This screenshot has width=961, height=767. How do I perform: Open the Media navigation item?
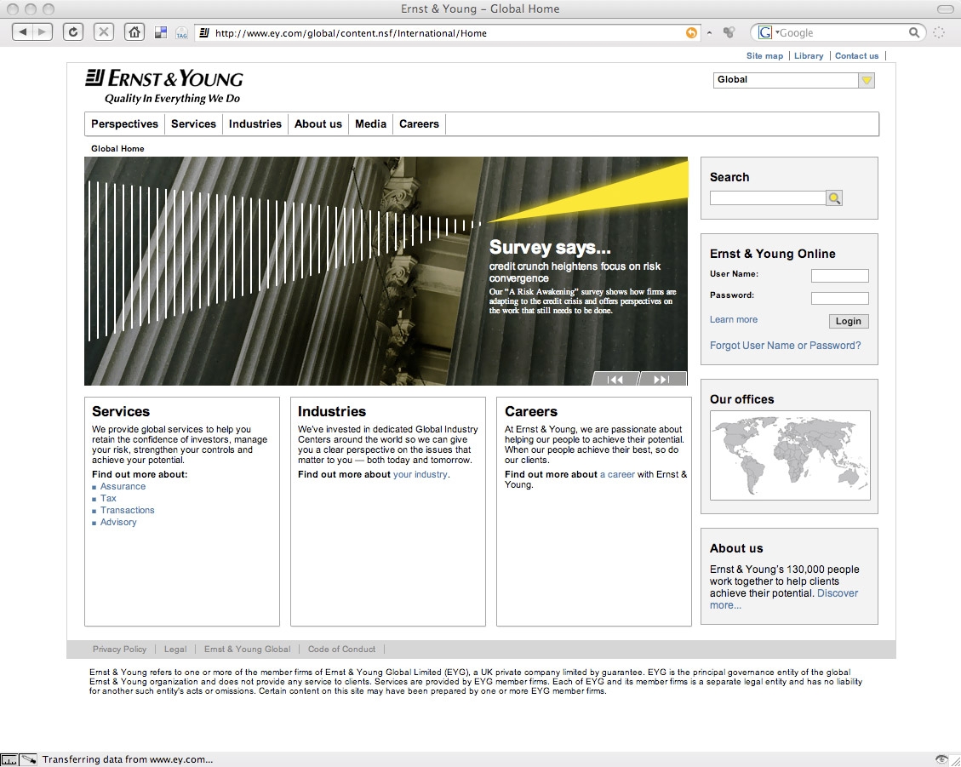pos(371,123)
